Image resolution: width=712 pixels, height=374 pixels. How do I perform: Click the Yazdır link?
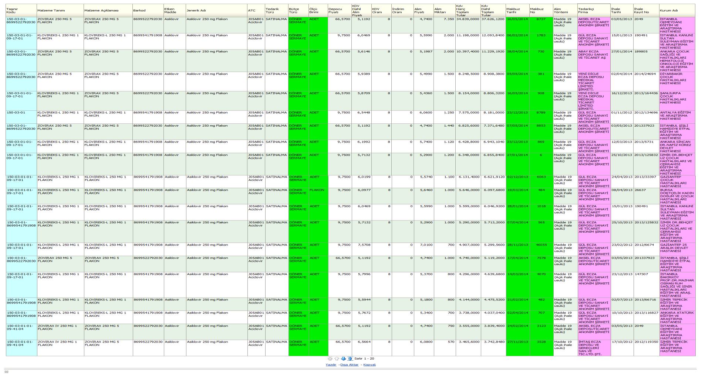point(331,365)
